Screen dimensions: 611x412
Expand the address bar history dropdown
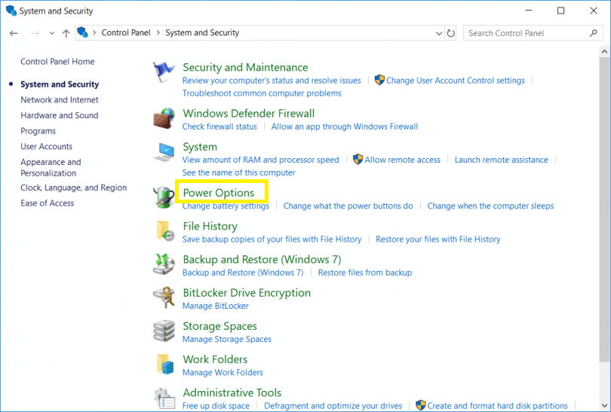[x=439, y=33]
